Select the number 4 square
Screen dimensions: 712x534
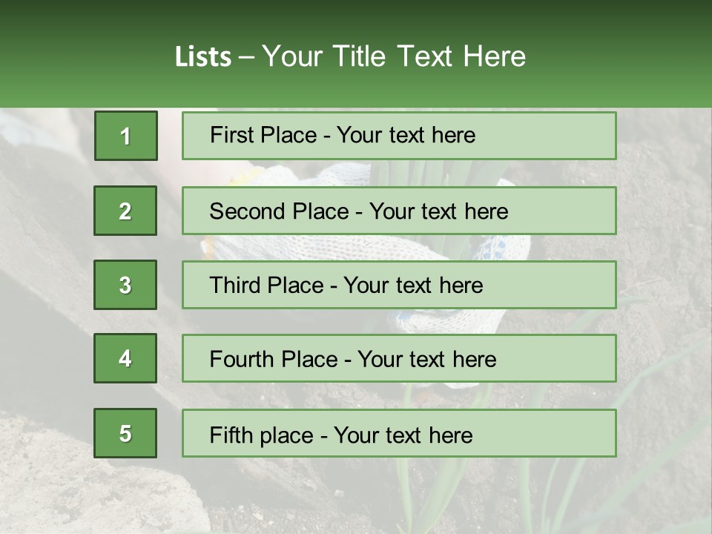pyautogui.click(x=125, y=358)
